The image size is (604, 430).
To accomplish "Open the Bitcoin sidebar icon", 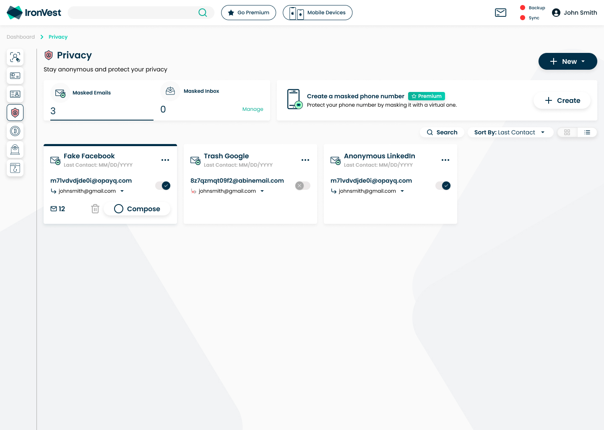I will pyautogui.click(x=15, y=131).
